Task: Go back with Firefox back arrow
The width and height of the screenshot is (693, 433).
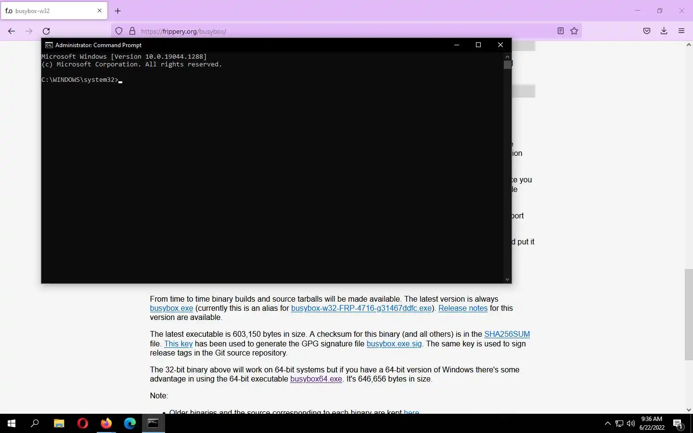Action: pyautogui.click(x=12, y=31)
